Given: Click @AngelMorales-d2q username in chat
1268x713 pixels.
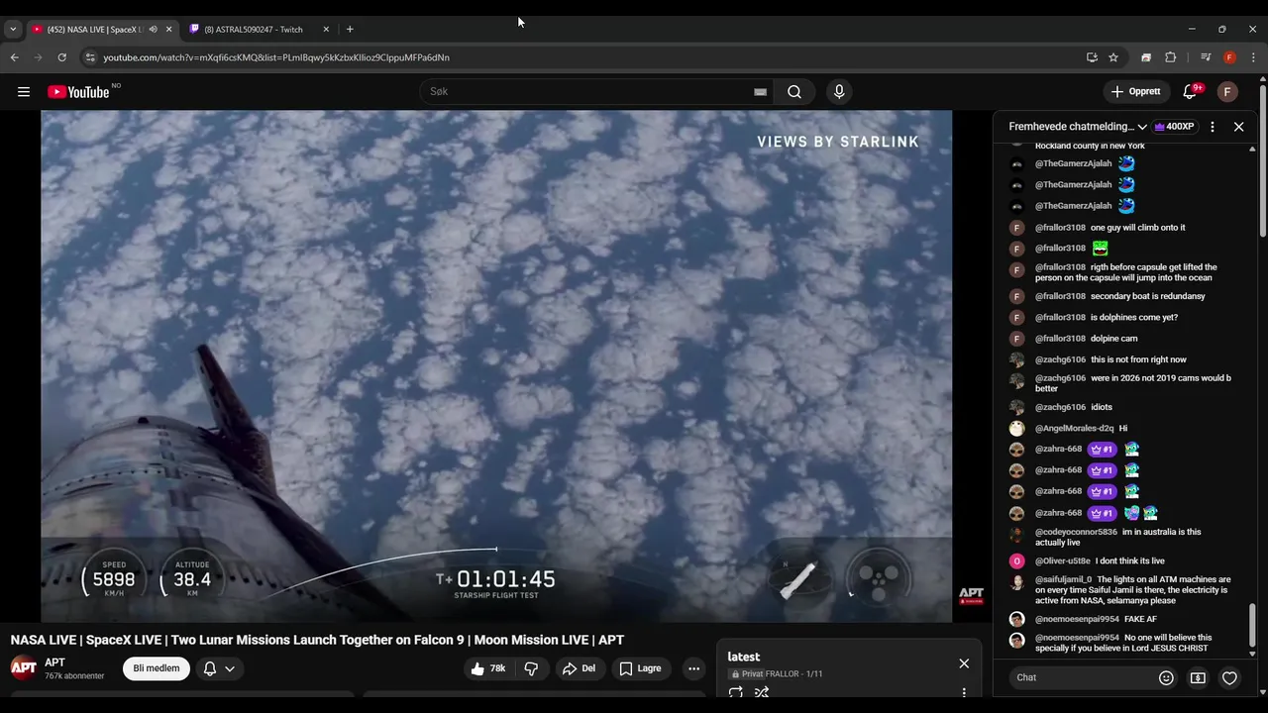Looking at the screenshot, I should click(1075, 429).
